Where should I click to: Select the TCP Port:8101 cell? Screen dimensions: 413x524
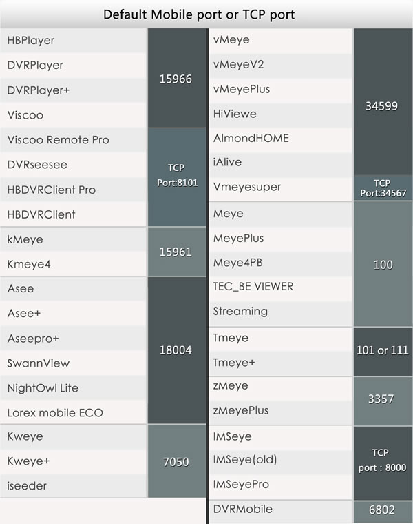176,177
